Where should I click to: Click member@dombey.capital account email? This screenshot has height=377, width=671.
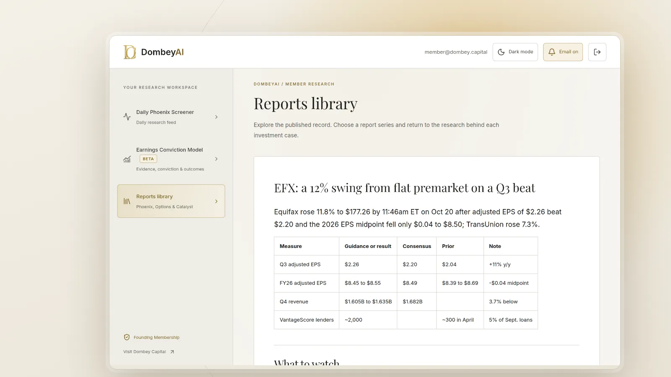coord(456,52)
